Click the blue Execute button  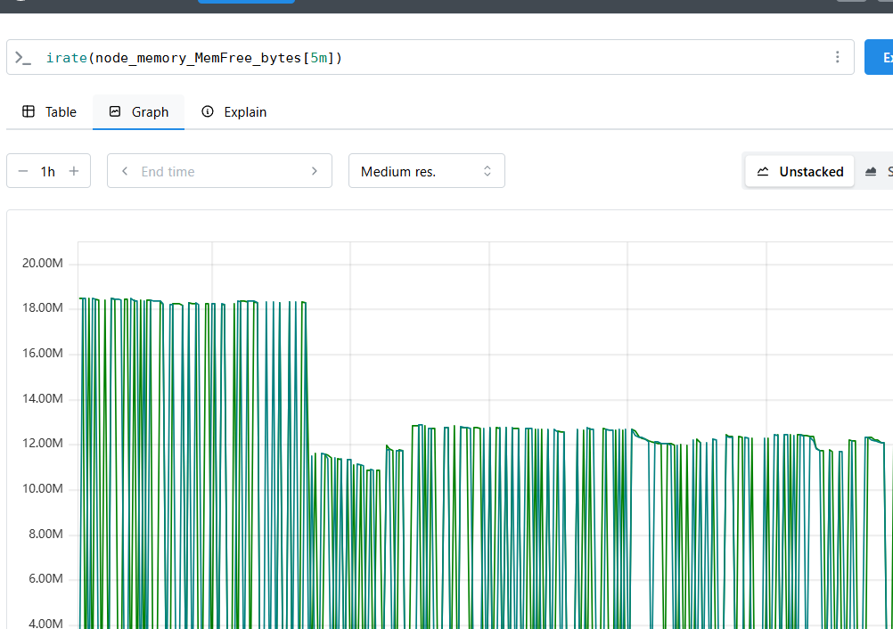tap(879, 57)
